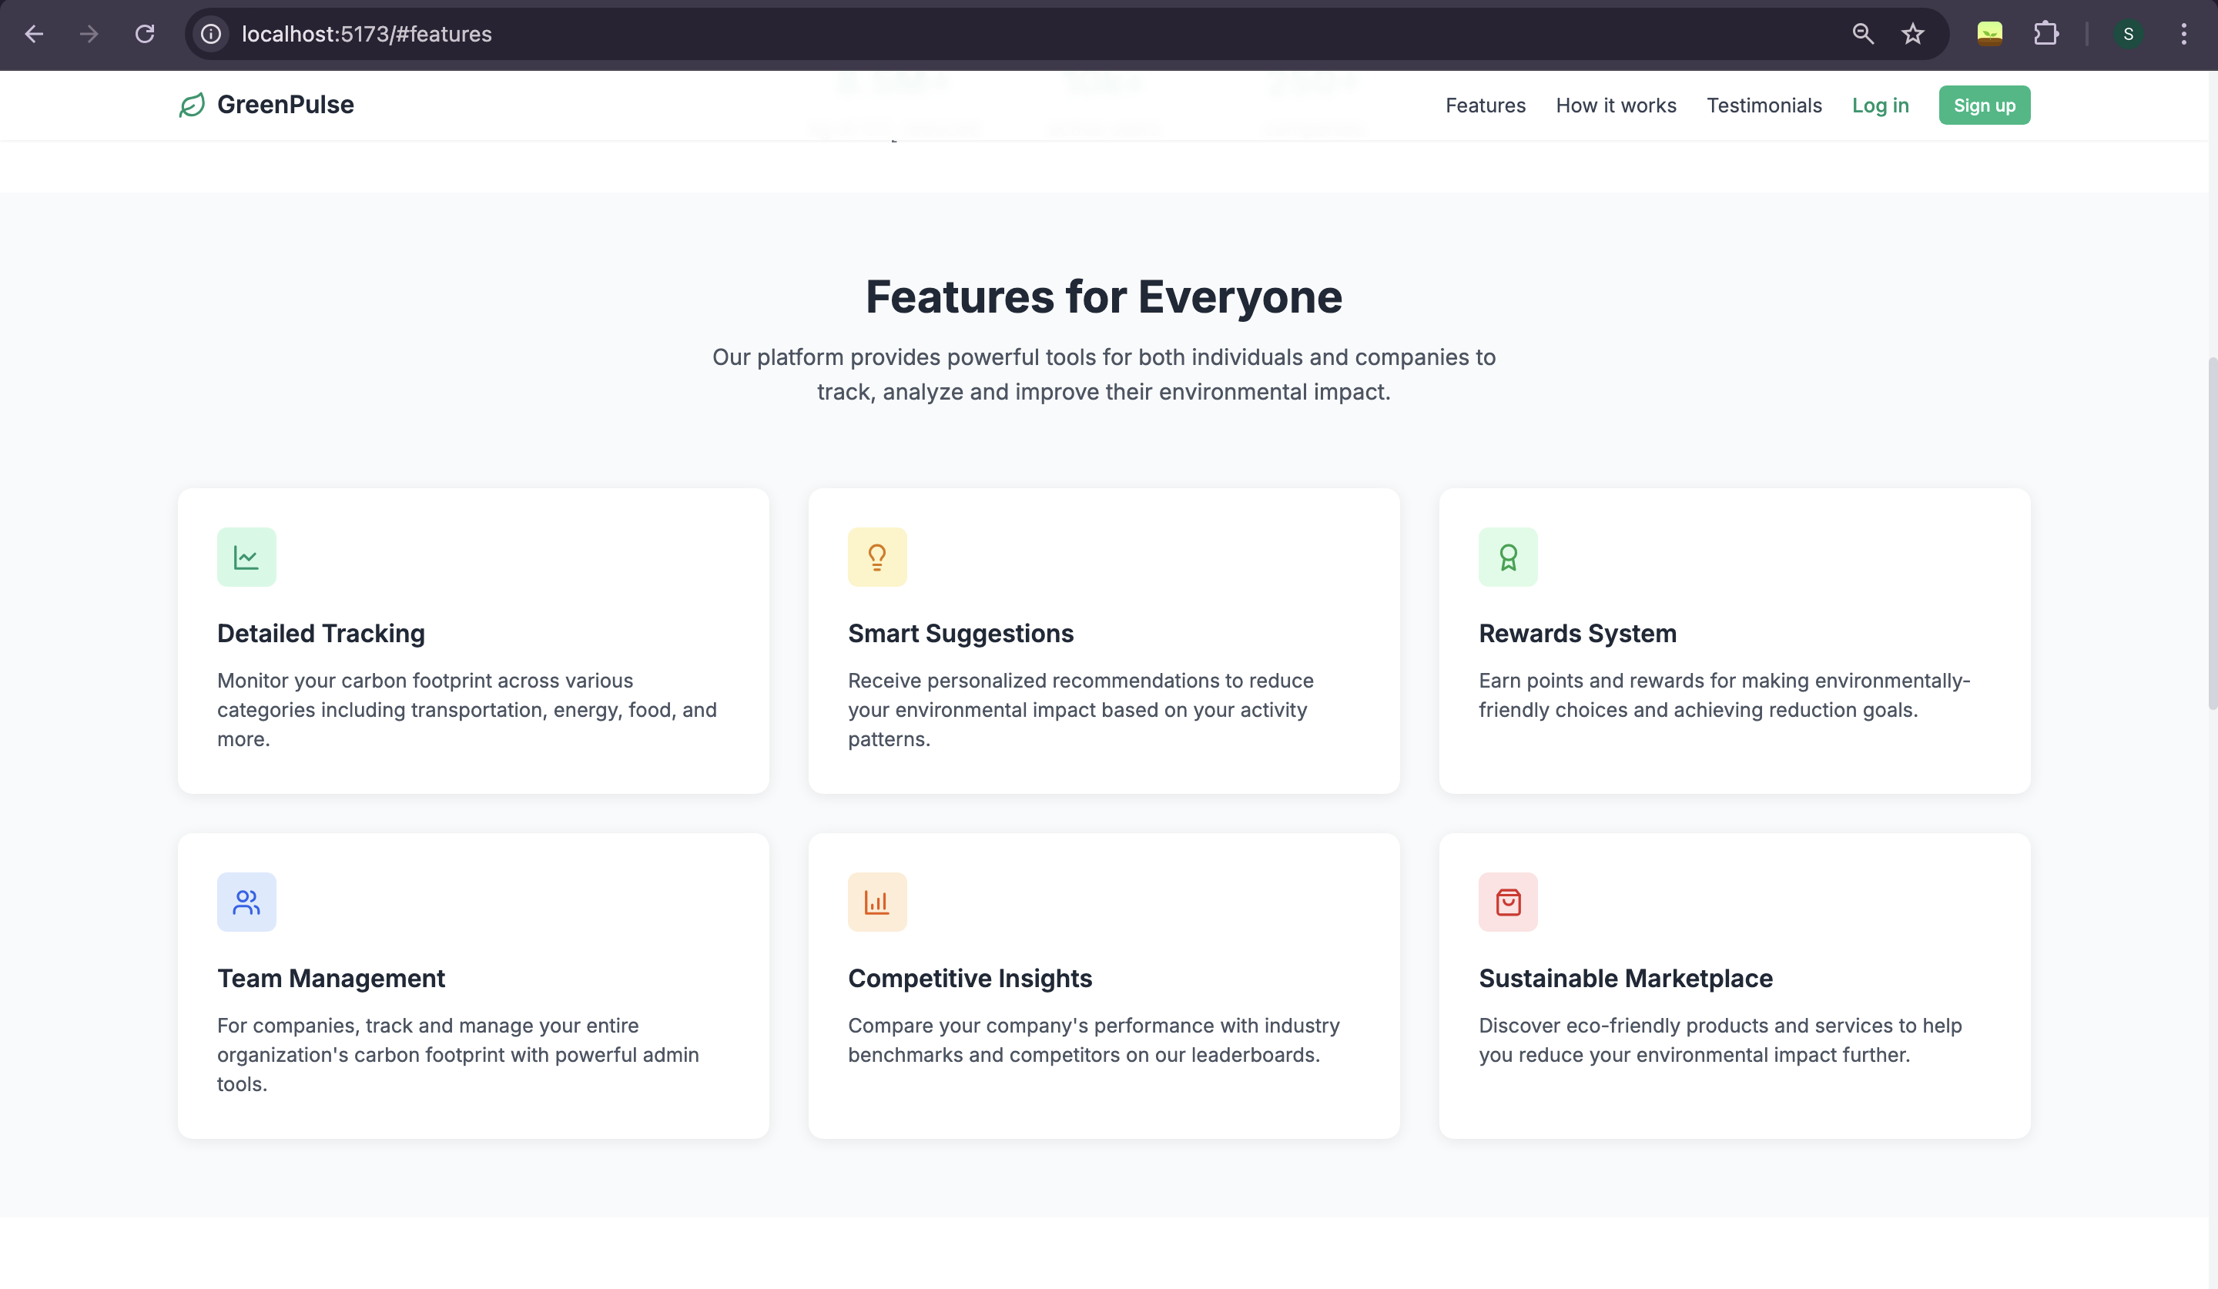Screen dimensions: 2218x1289
Task: Open the browser extensions puzzle icon
Action: click(2045, 35)
